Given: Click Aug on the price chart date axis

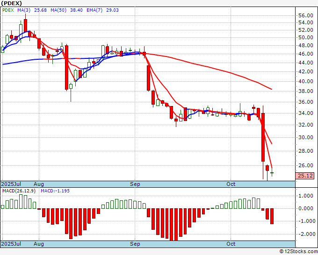Looking at the screenshot, I should click(39, 184).
